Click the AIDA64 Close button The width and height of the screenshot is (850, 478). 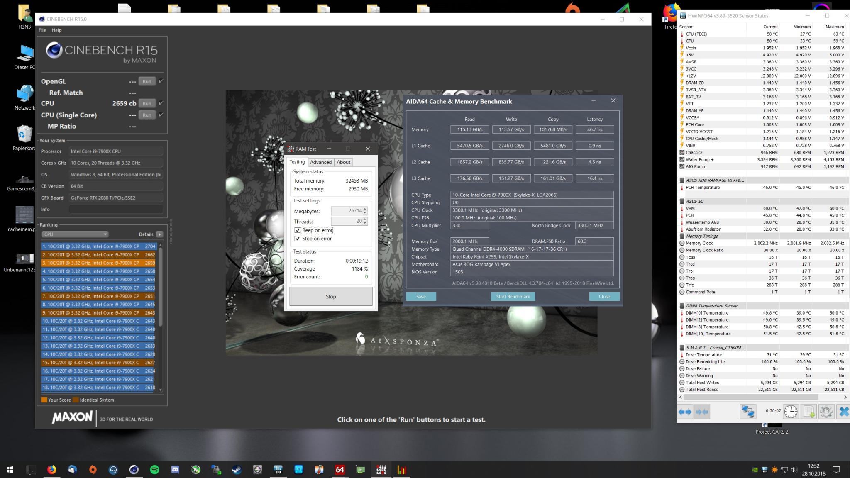click(604, 296)
